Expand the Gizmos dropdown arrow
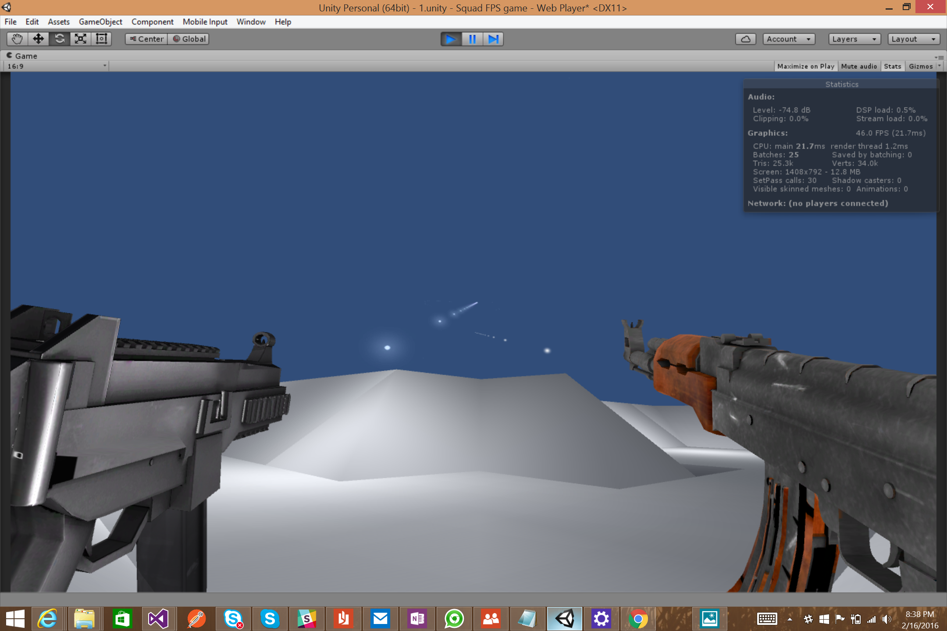The width and height of the screenshot is (947, 631). tap(940, 66)
